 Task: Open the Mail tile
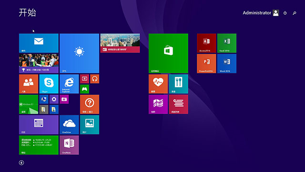click(x=39, y=43)
